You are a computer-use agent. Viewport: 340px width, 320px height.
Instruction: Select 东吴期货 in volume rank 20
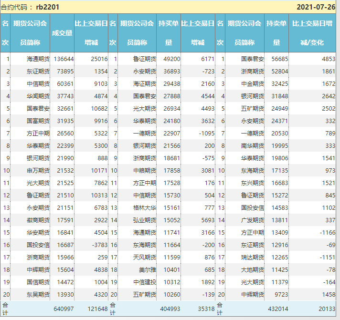pos(38,295)
